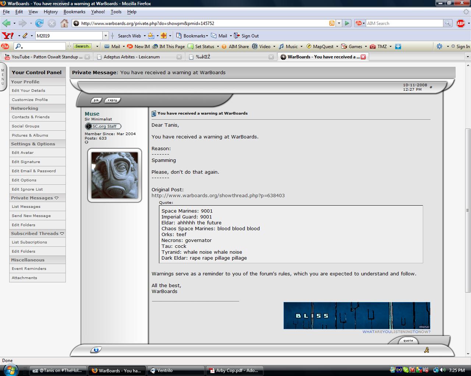The width and height of the screenshot is (471, 376).
Task: Click Sign Out on Yahoo toolbar
Action: (247, 36)
